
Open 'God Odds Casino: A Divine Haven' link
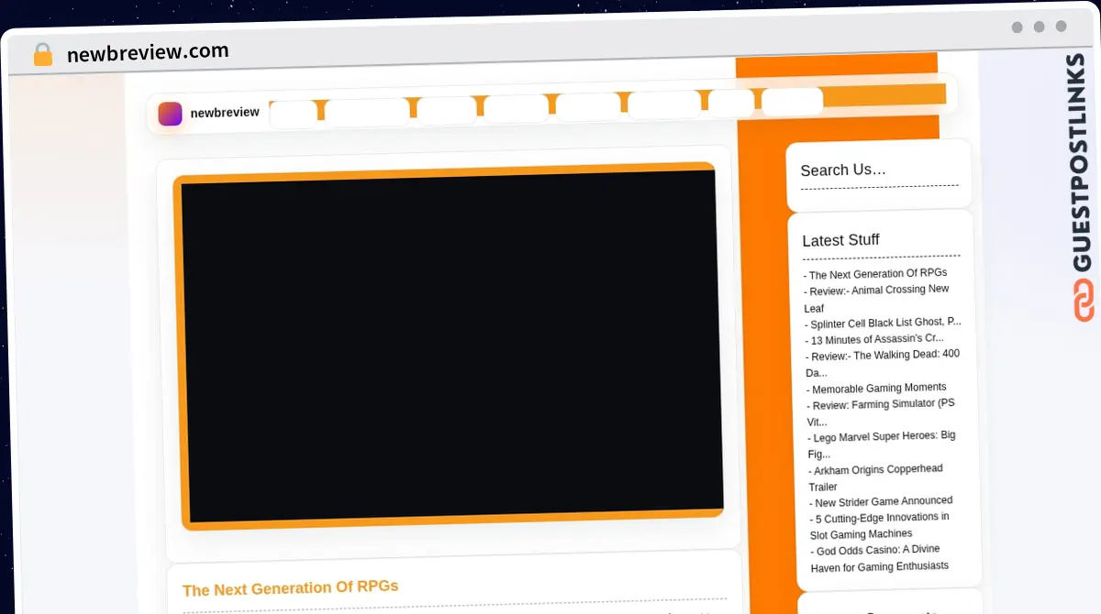879,558
